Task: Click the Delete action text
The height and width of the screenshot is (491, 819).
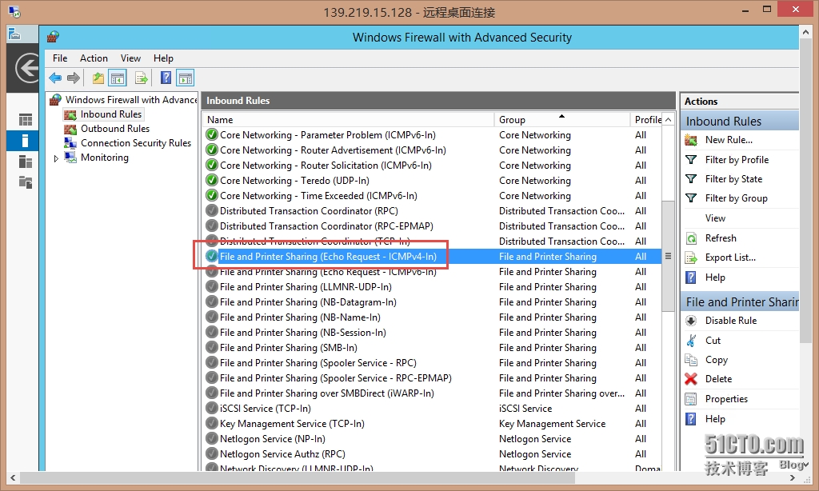Action: click(x=718, y=379)
